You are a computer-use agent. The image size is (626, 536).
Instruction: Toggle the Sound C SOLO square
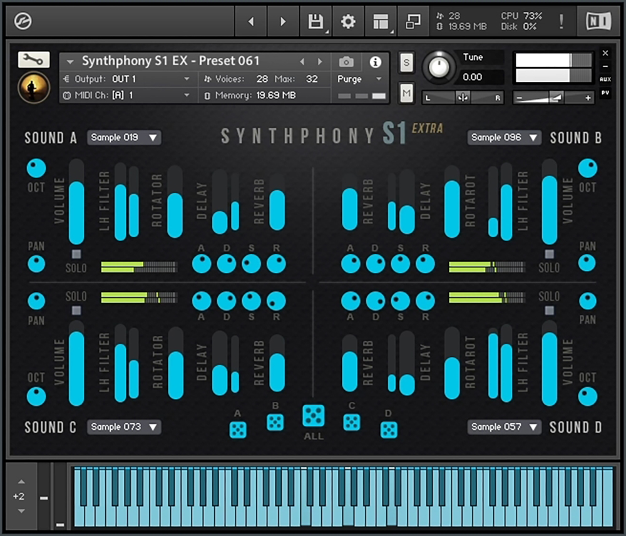76,311
